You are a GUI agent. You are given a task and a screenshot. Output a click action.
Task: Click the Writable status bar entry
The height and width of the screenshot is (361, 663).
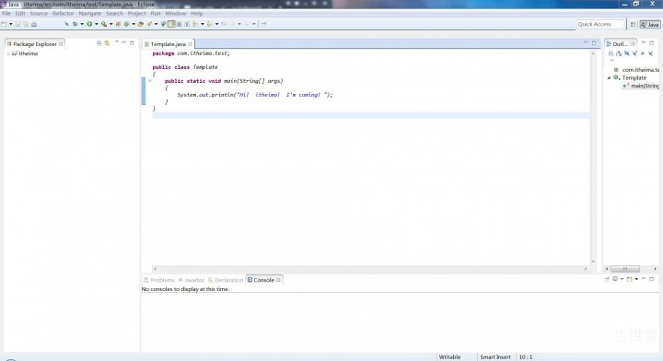pos(449,357)
